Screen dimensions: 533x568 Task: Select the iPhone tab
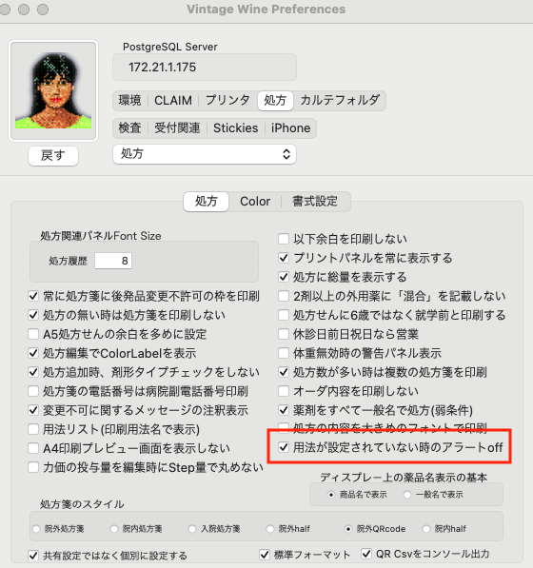(290, 127)
